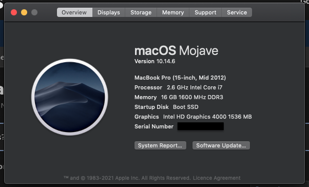Click the macOS Mojave title
This screenshot has height=187, width=309.
pyautogui.click(x=176, y=51)
